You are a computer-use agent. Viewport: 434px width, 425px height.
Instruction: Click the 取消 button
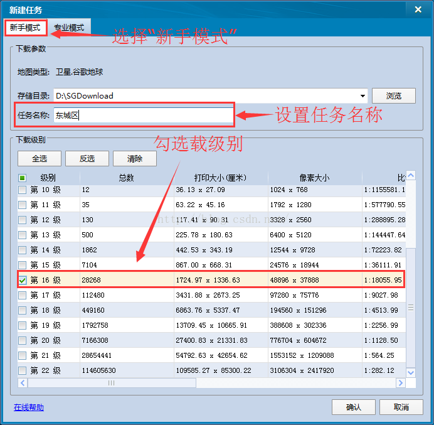[401, 407]
